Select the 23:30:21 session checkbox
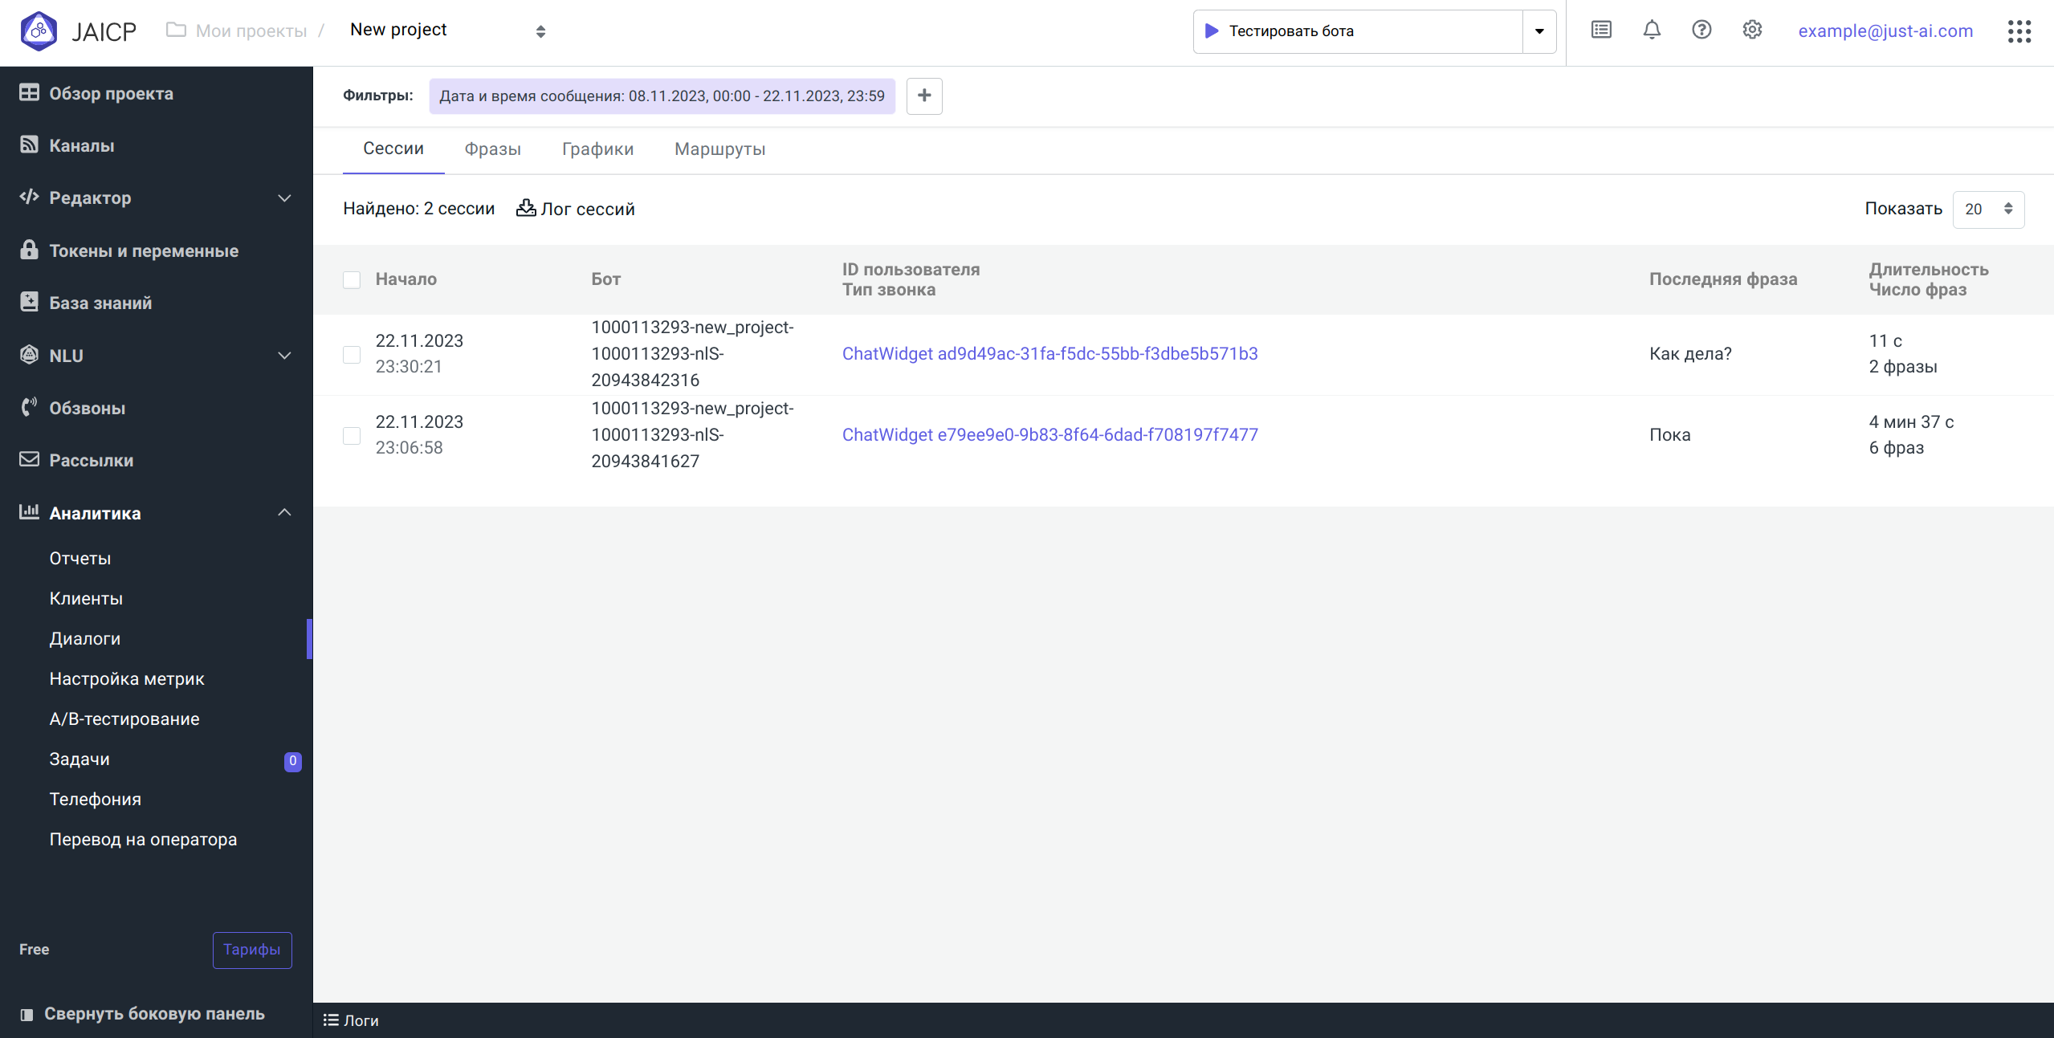Viewport: 2054px width, 1038px height. pyautogui.click(x=352, y=354)
